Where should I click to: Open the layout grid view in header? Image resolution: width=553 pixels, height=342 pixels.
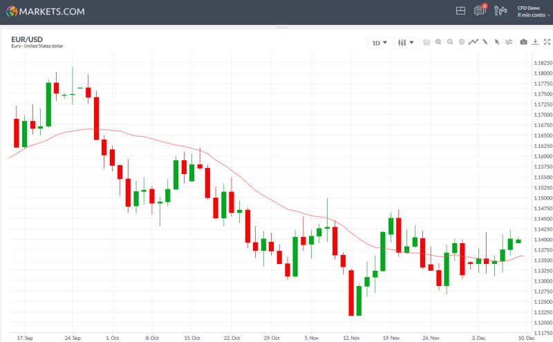tap(461, 11)
